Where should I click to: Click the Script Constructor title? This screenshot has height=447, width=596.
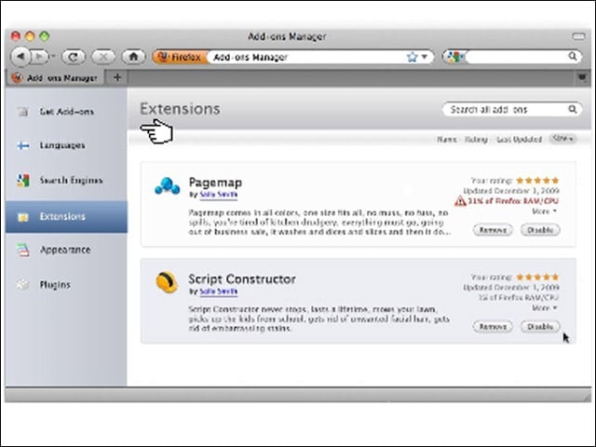pos(242,279)
